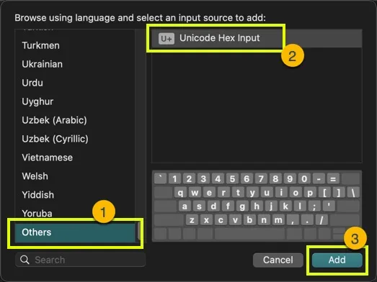
Task: Click the equals key on keyboard preview
Action: coord(333,179)
